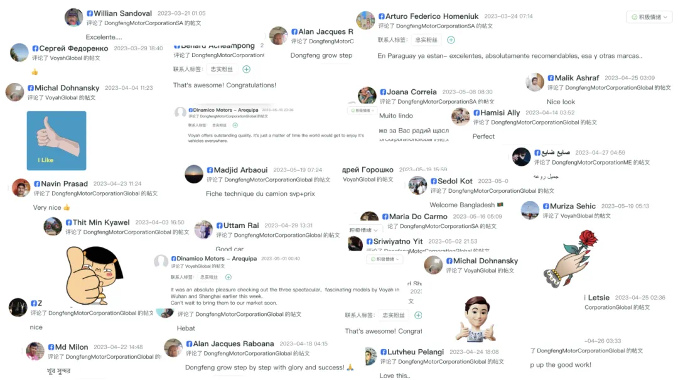Expand the 积极情绪 selector near Maria Do Carmo
Image resolution: width=678 pixels, height=380 pixels.
(363, 230)
